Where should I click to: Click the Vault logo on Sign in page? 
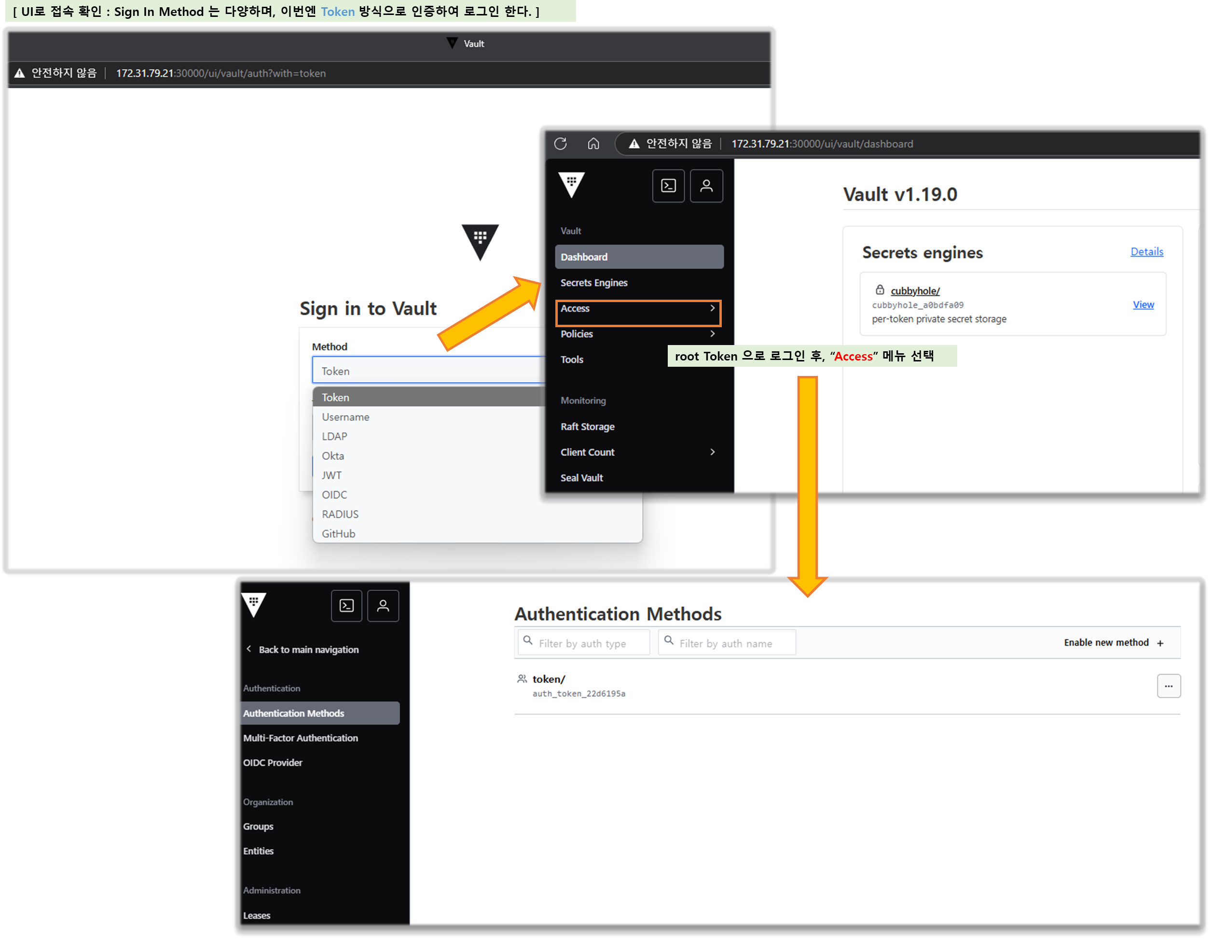[480, 242]
